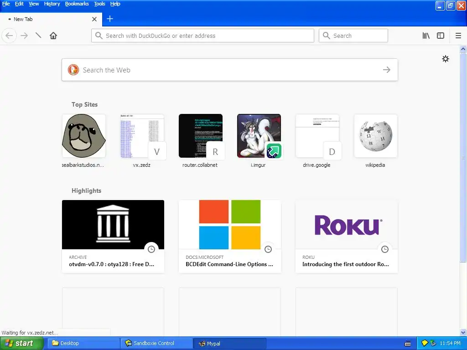Open the Library toolbar icon
467x350 pixels.
coord(426,36)
